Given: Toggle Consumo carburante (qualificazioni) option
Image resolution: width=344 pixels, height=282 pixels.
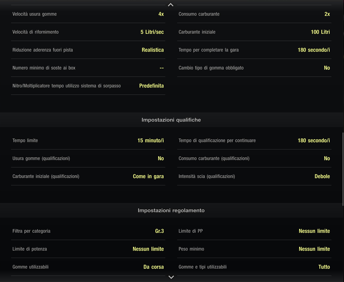Looking at the screenshot, I should click(x=254, y=158).
